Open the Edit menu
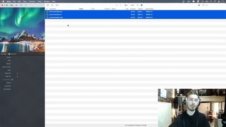This screenshot has width=226, height=127. click(19, 1)
